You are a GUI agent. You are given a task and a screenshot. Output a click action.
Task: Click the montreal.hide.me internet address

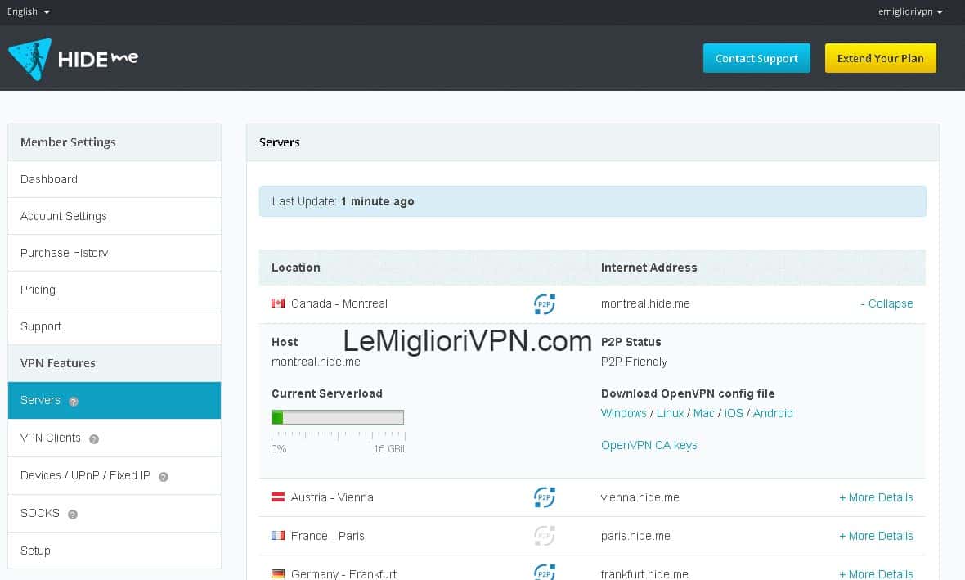pyautogui.click(x=645, y=303)
